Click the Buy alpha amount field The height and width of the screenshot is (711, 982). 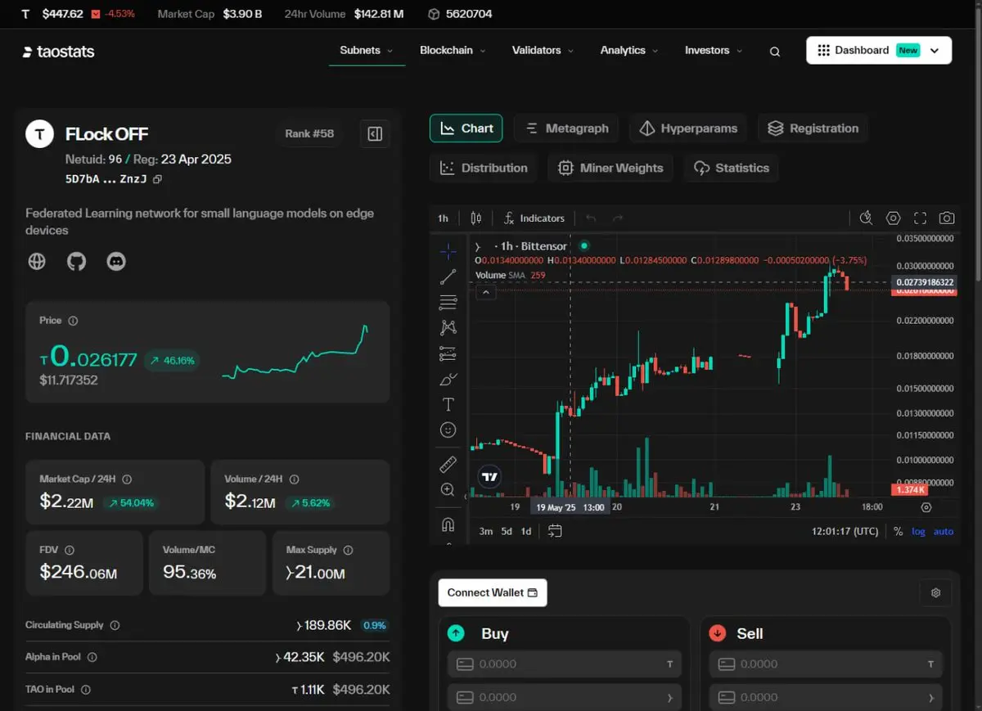[x=565, y=698]
